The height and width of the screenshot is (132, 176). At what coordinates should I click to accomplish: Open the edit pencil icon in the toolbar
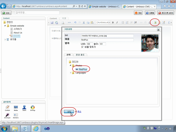point(164,23)
